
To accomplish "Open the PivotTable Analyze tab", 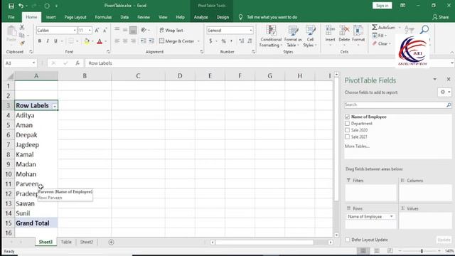I will point(200,17).
